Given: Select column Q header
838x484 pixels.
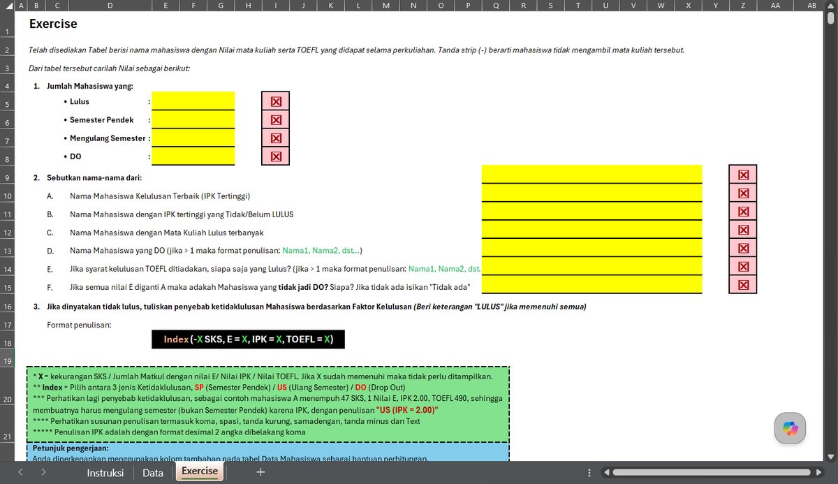Looking at the screenshot, I should pos(496,6).
